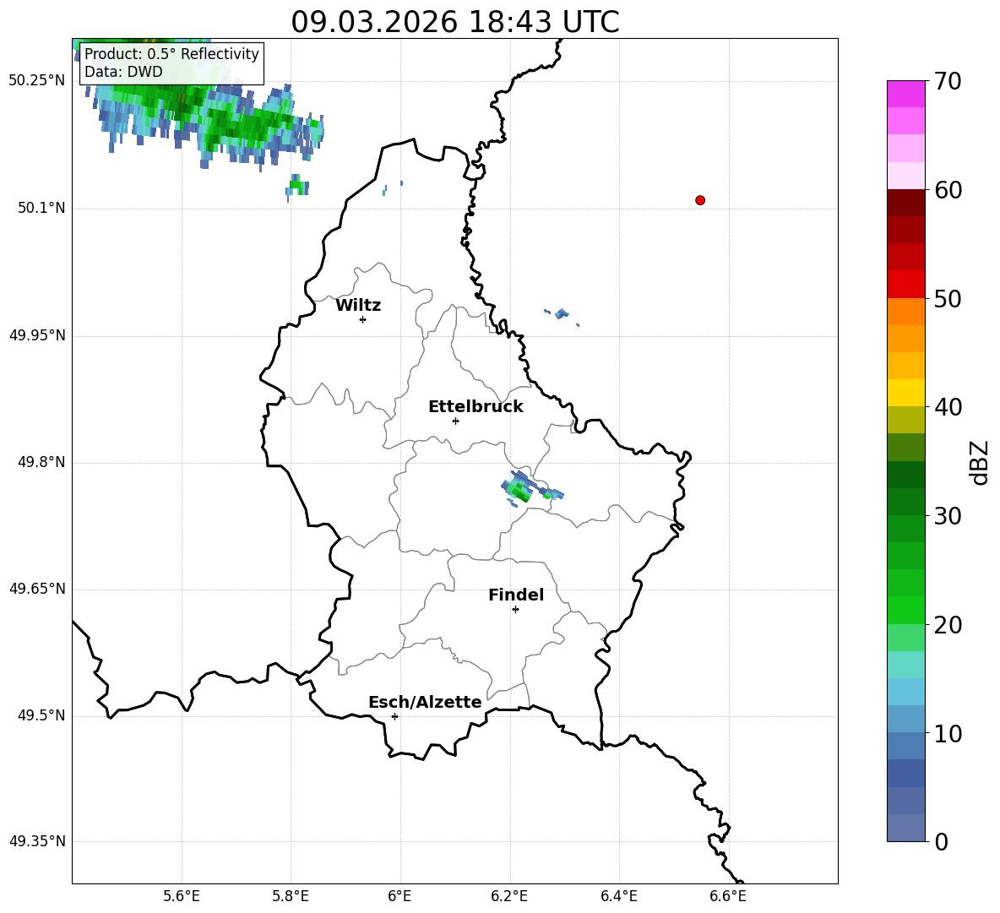The width and height of the screenshot is (1000, 913).
Task: Click the 49.5°N latitude label
Action: click(x=41, y=715)
